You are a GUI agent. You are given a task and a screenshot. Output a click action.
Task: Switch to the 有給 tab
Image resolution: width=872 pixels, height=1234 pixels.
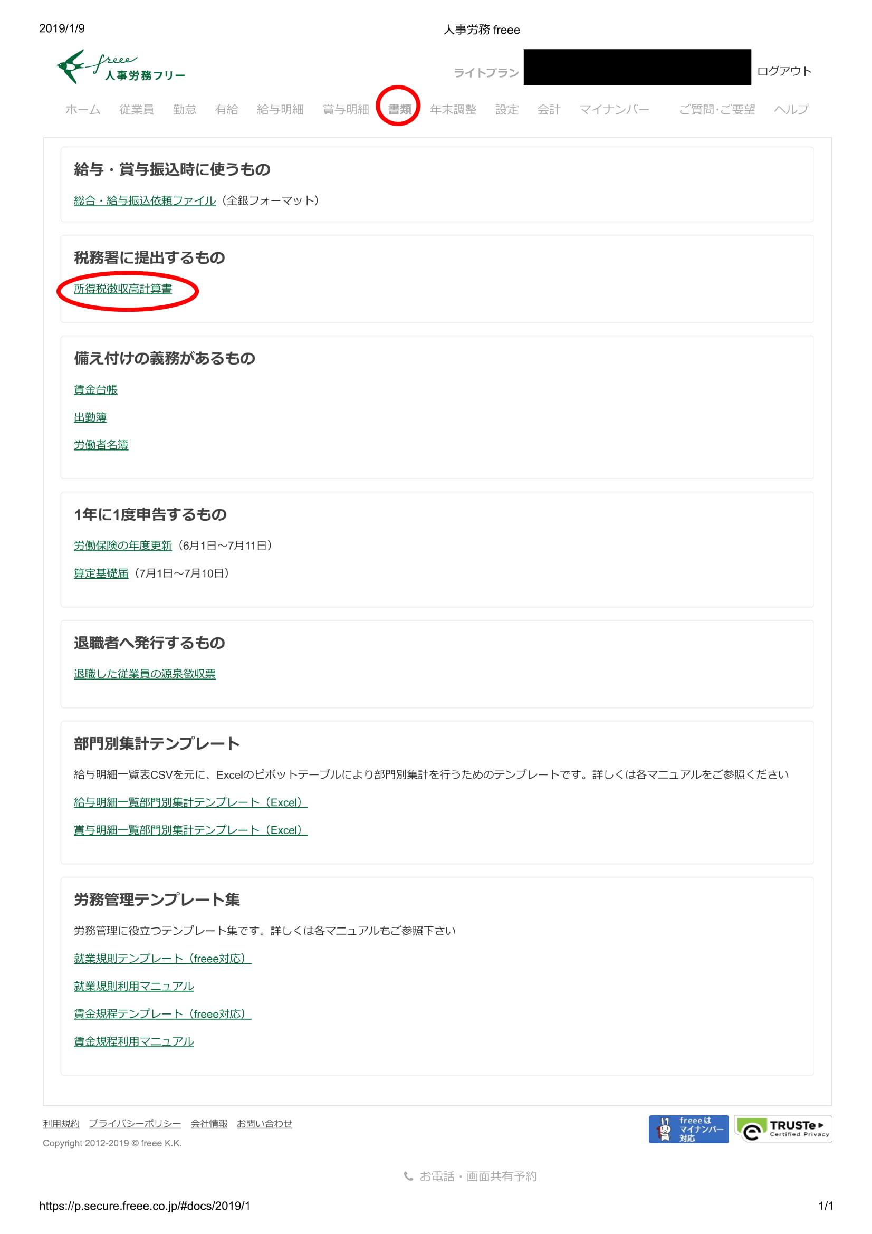click(x=226, y=110)
